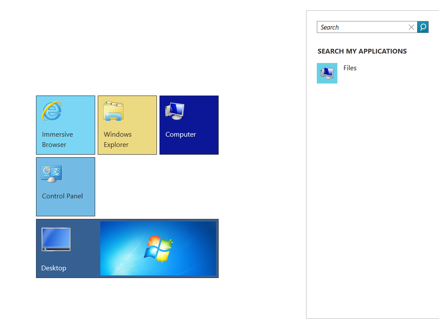Open the Windows 7 wallpaper preview thumbnail
This screenshot has width=439, height=329.
[x=158, y=248]
